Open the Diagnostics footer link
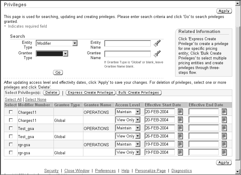This screenshot has width=241, height=175. (x=182, y=170)
